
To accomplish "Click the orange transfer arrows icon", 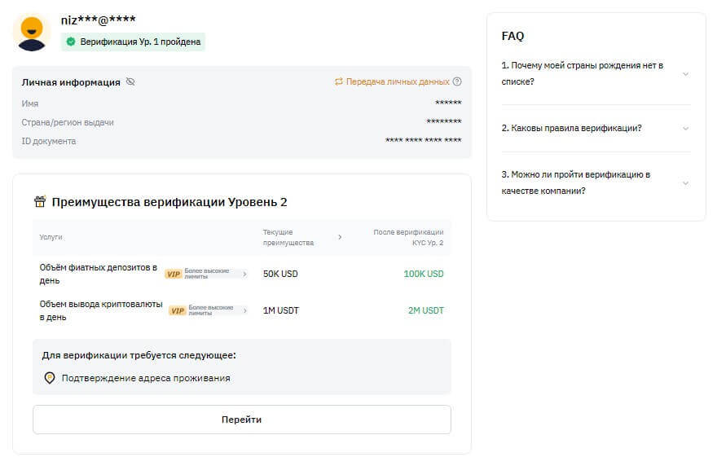I will (x=339, y=82).
